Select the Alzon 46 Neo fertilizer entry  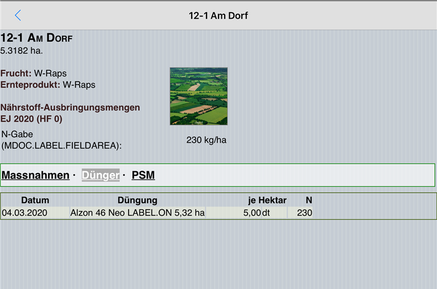137,213
